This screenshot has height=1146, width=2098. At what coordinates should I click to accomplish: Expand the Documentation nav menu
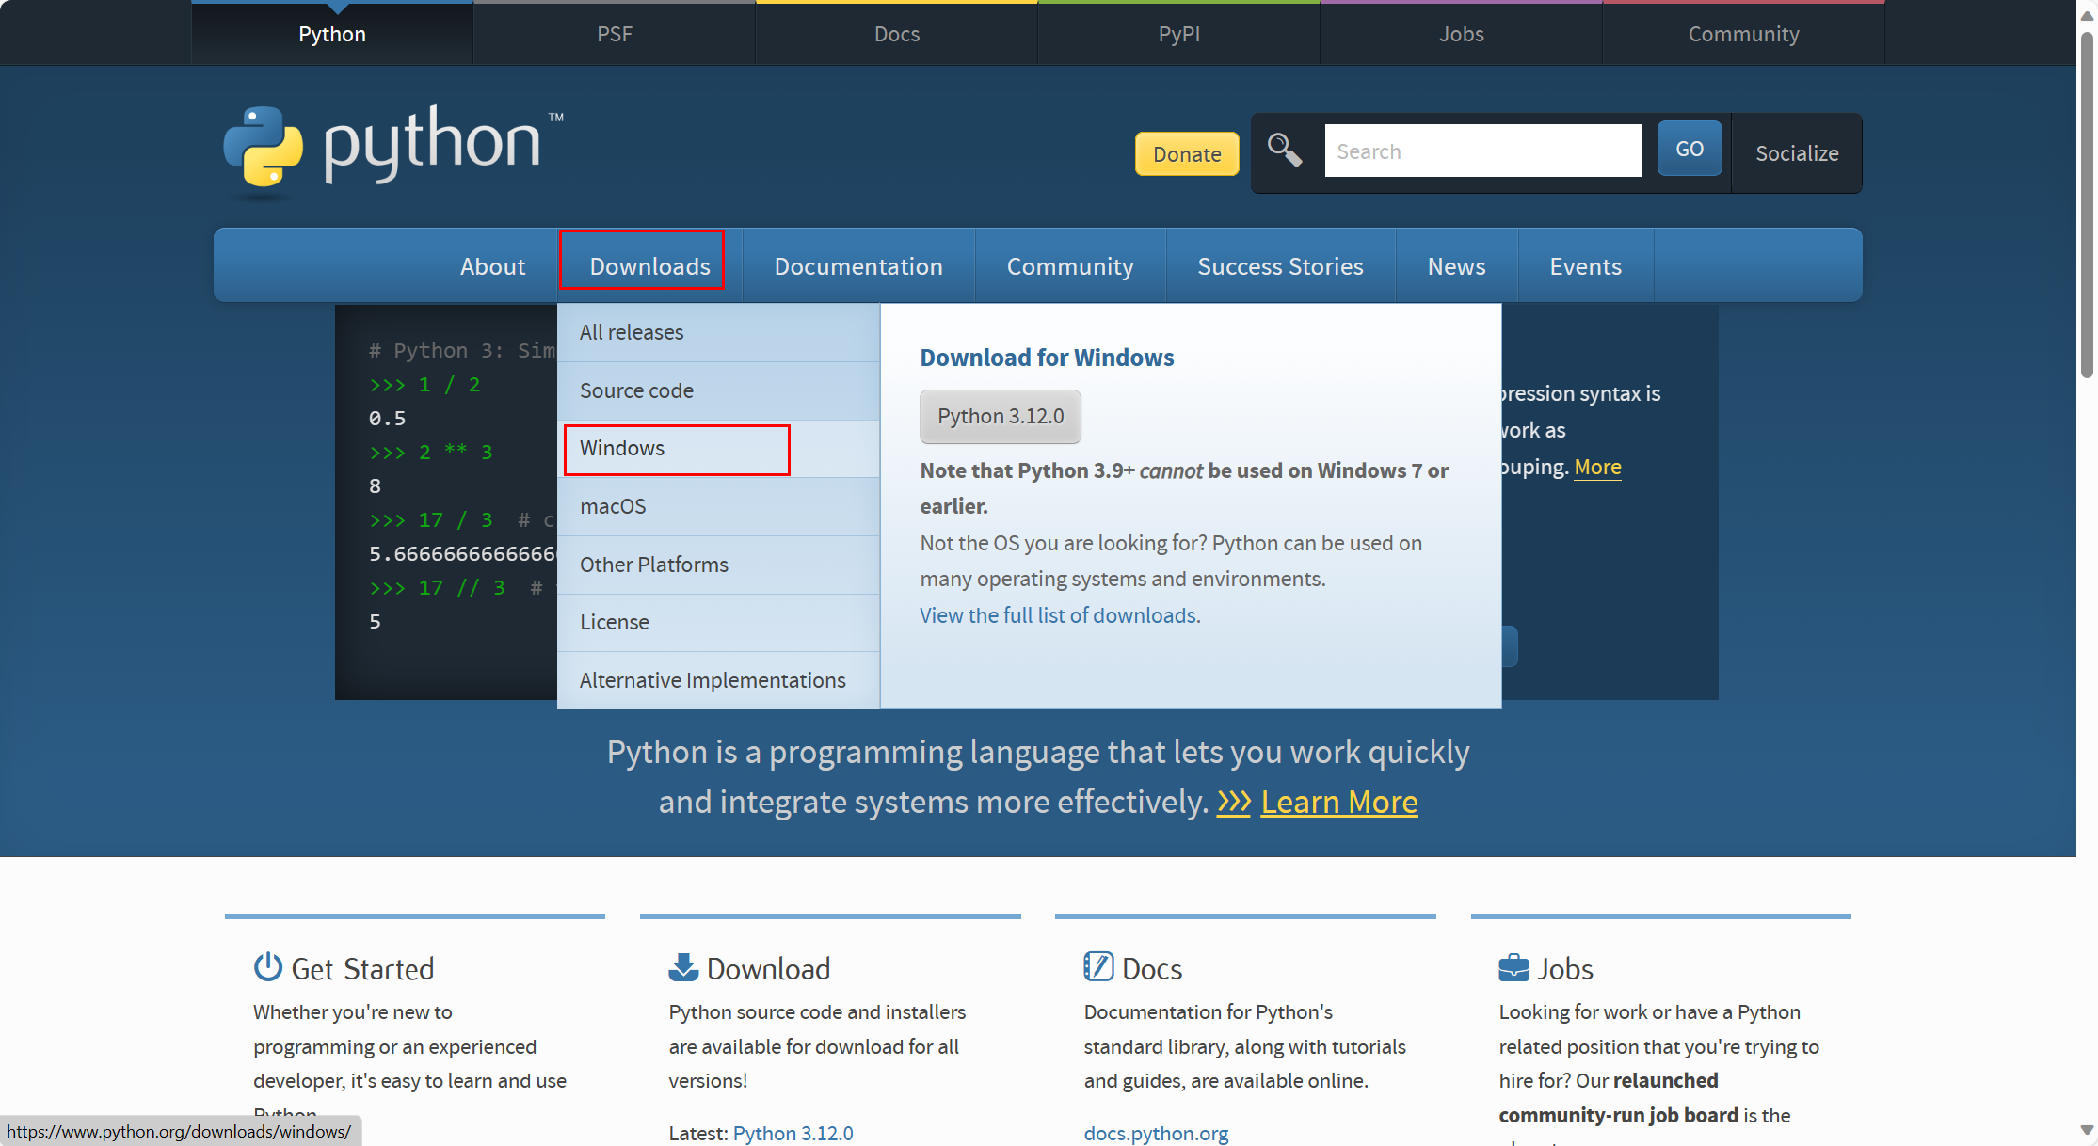click(x=858, y=266)
